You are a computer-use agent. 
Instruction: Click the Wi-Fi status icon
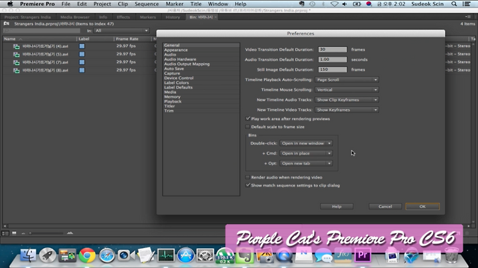click(x=335, y=4)
